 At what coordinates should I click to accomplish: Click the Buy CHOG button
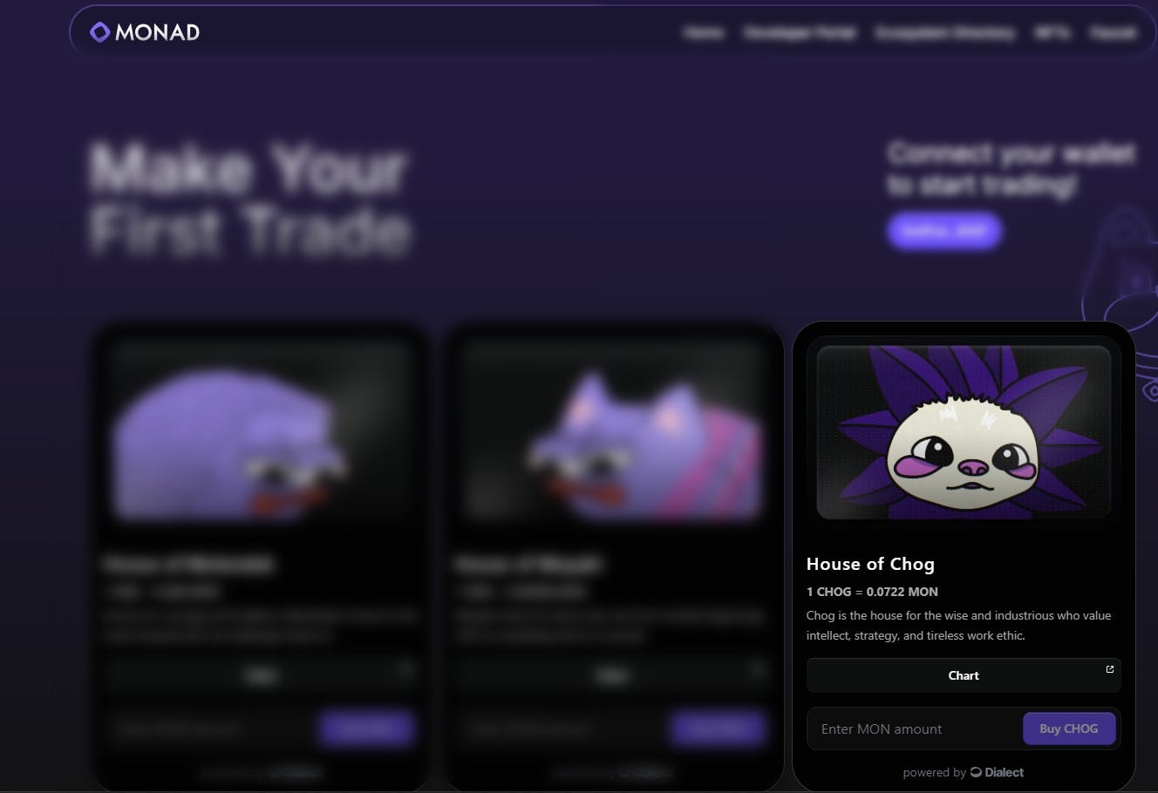(x=1069, y=729)
